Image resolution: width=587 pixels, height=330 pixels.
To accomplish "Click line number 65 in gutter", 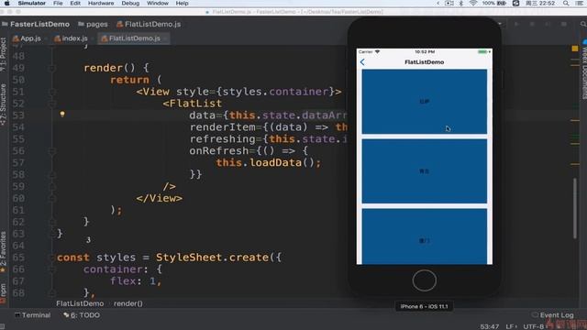I will tap(18, 258).
